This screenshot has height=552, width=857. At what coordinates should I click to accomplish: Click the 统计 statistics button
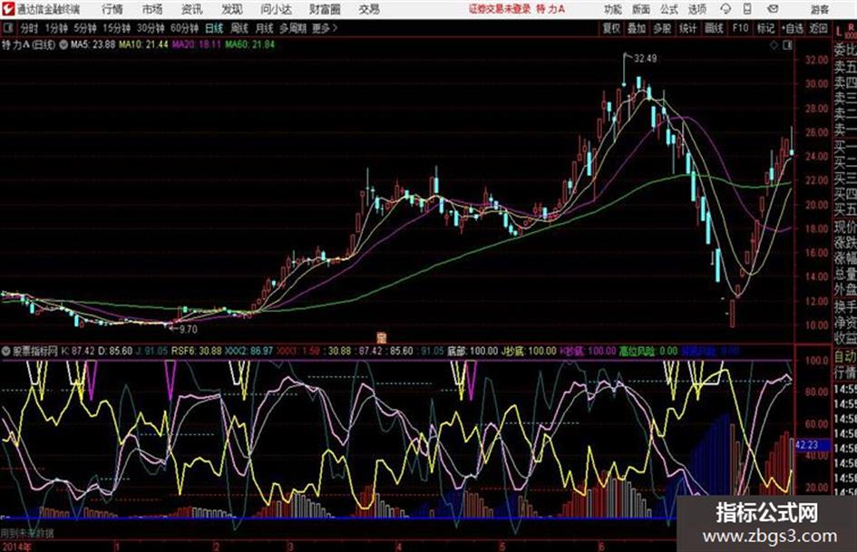[687, 28]
